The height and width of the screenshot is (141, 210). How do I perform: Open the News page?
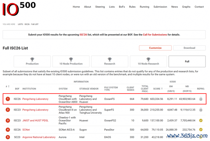coord(175,7)
